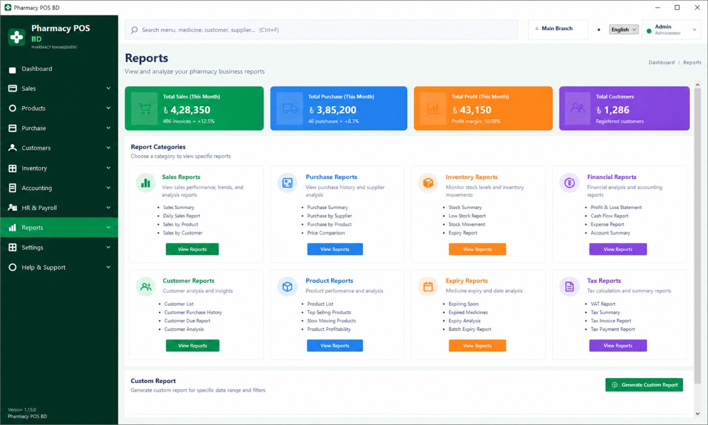Click the truck icon on Total Purchase card

[290, 108]
